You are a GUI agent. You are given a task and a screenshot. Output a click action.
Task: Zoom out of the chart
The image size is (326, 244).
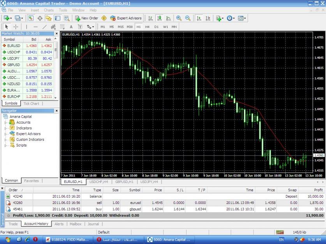(x=188, y=18)
